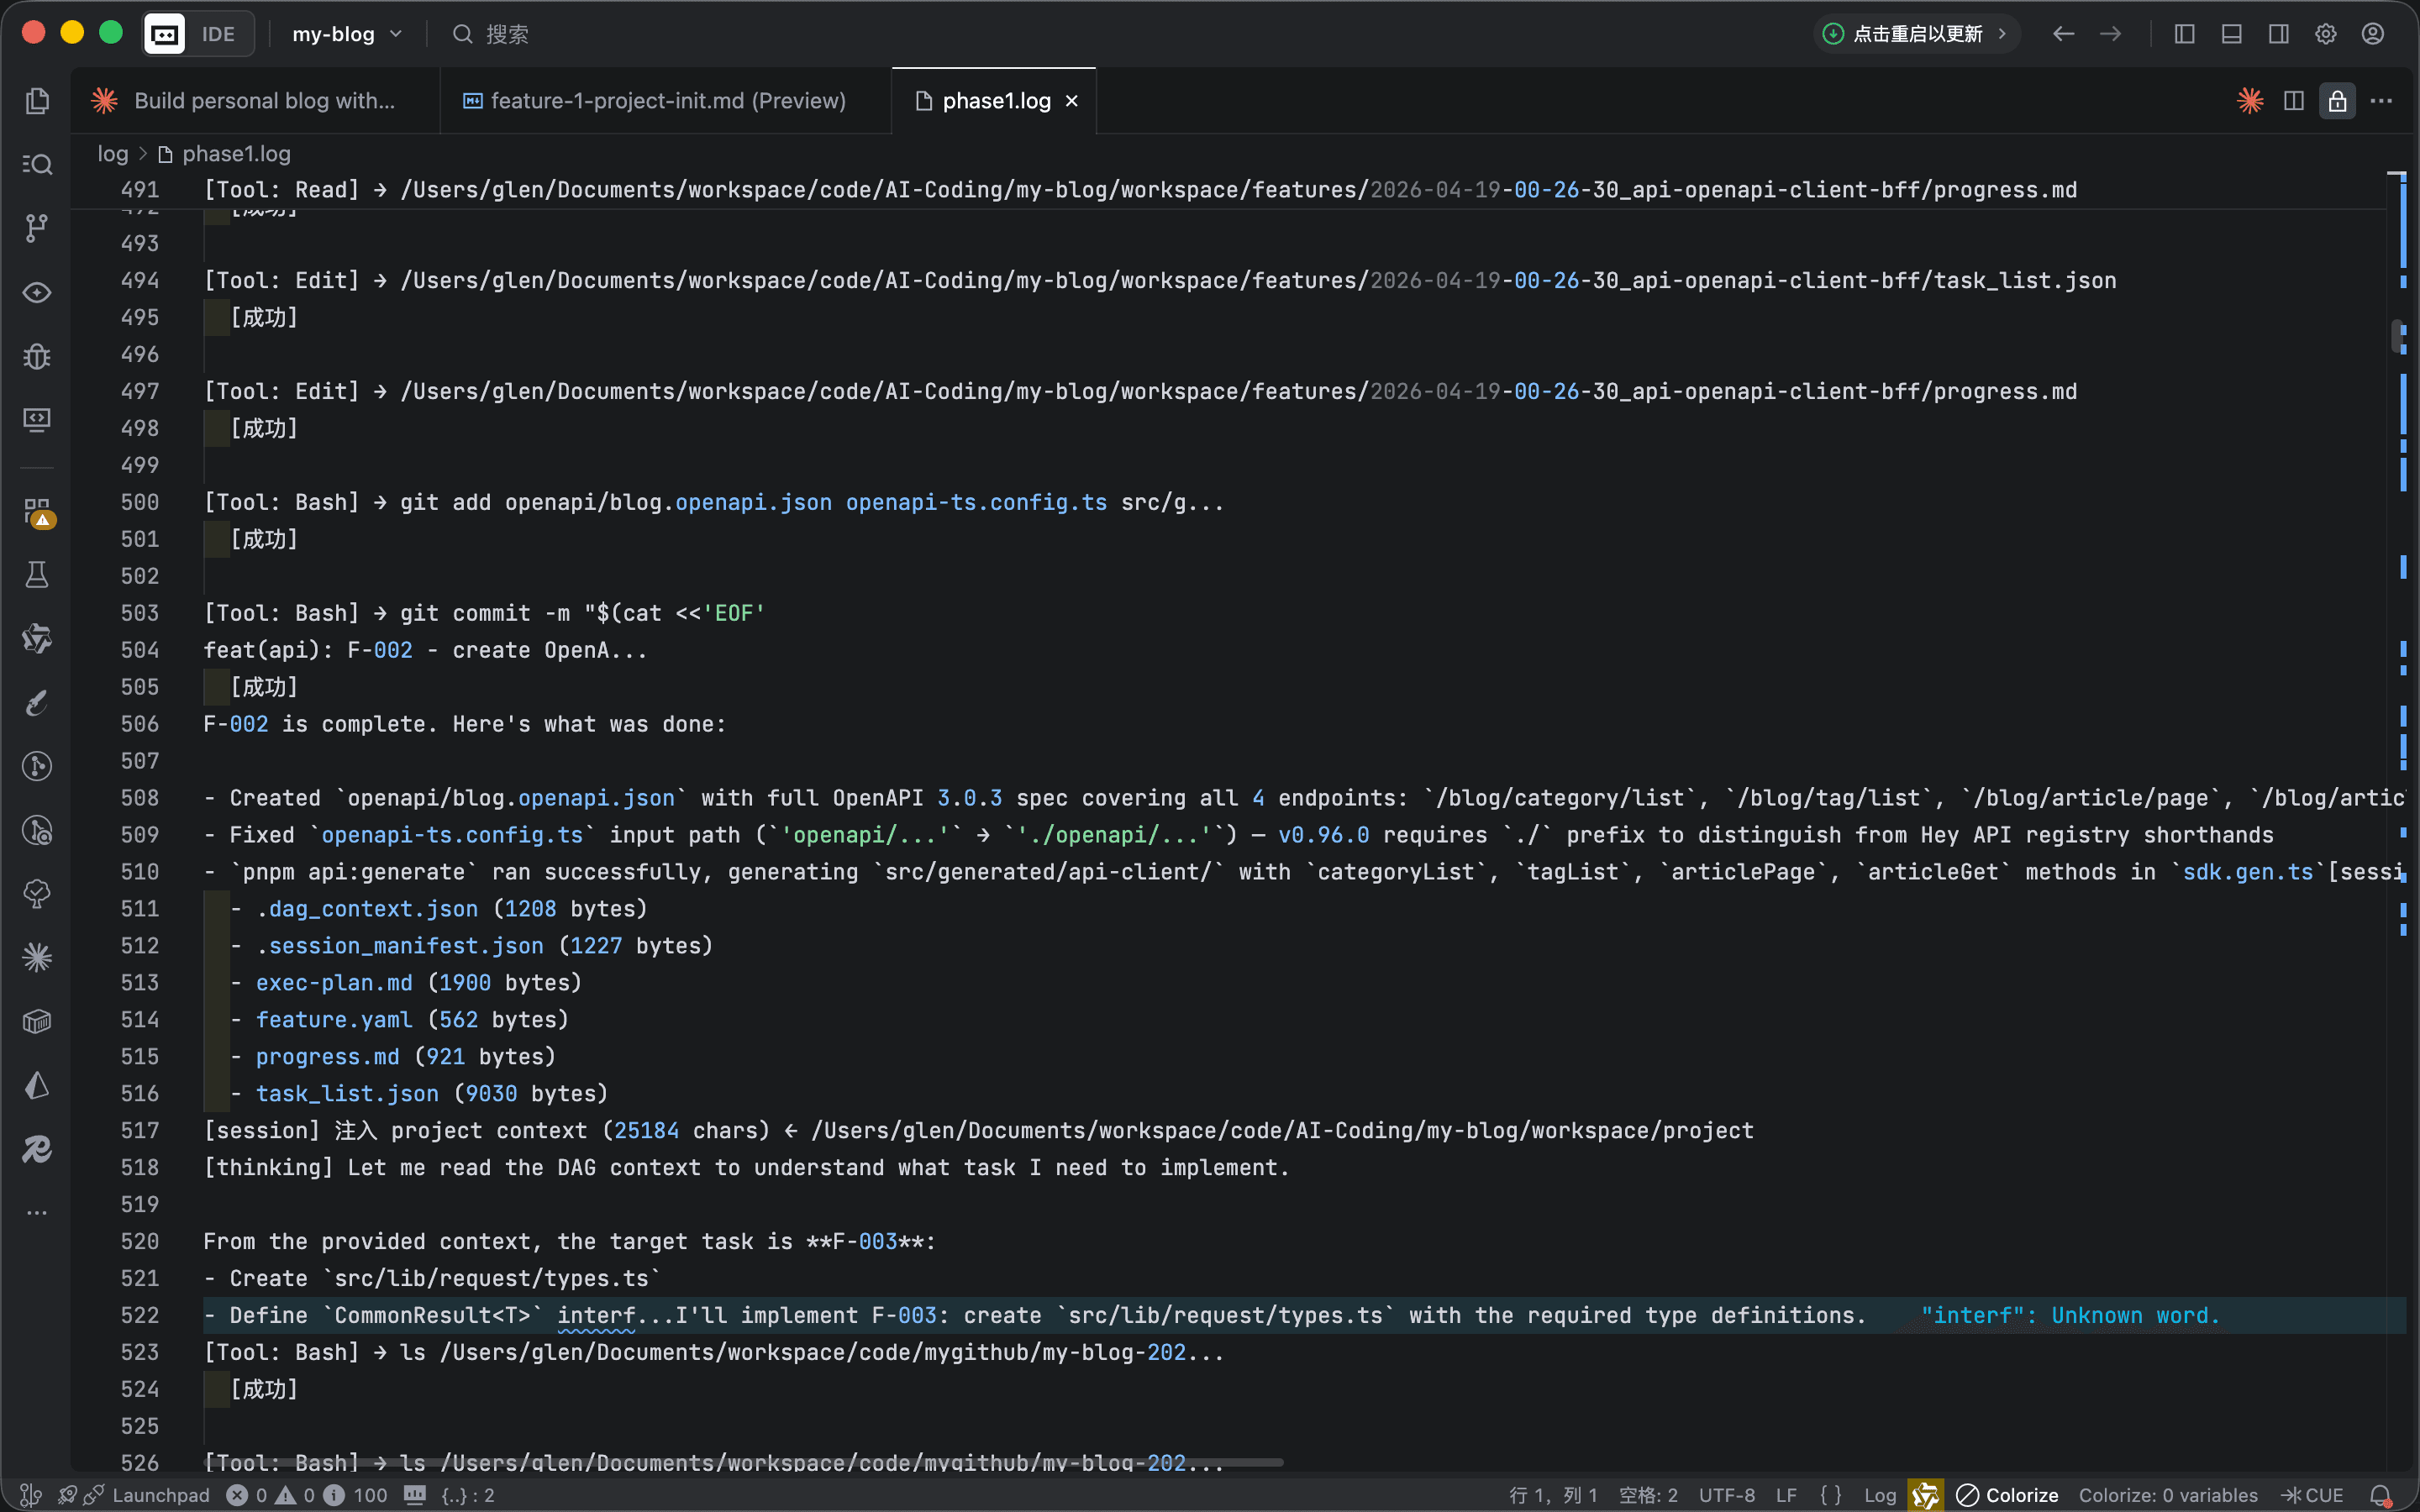Open the my-blog project dropdown
2420x1512 pixels.
tap(347, 34)
